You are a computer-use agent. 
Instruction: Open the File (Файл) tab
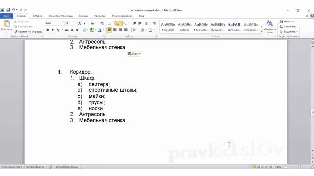click(x=6, y=16)
